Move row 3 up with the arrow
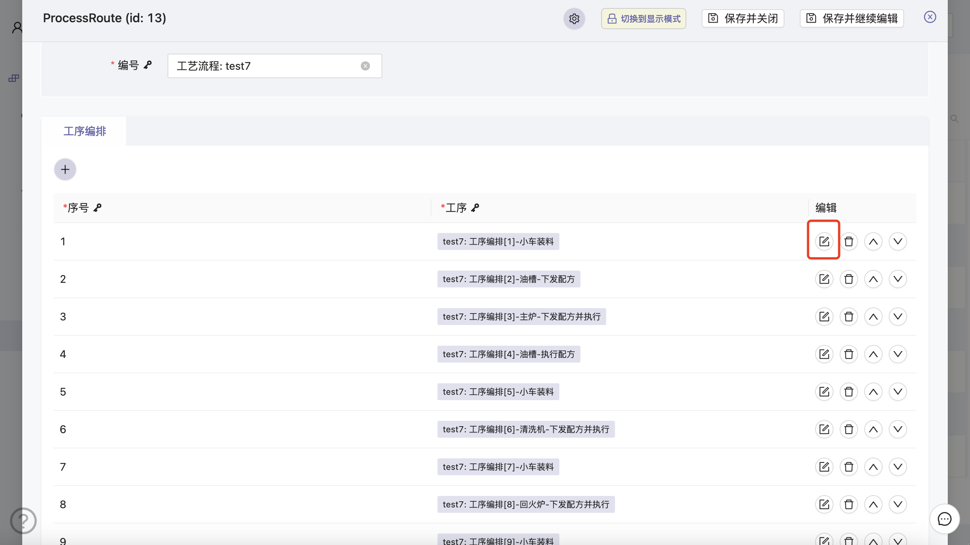This screenshot has height=545, width=970. coord(873,317)
